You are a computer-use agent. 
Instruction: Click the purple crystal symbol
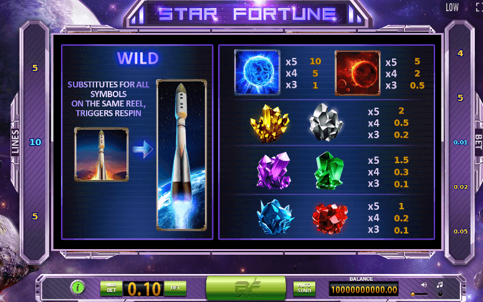click(274, 170)
